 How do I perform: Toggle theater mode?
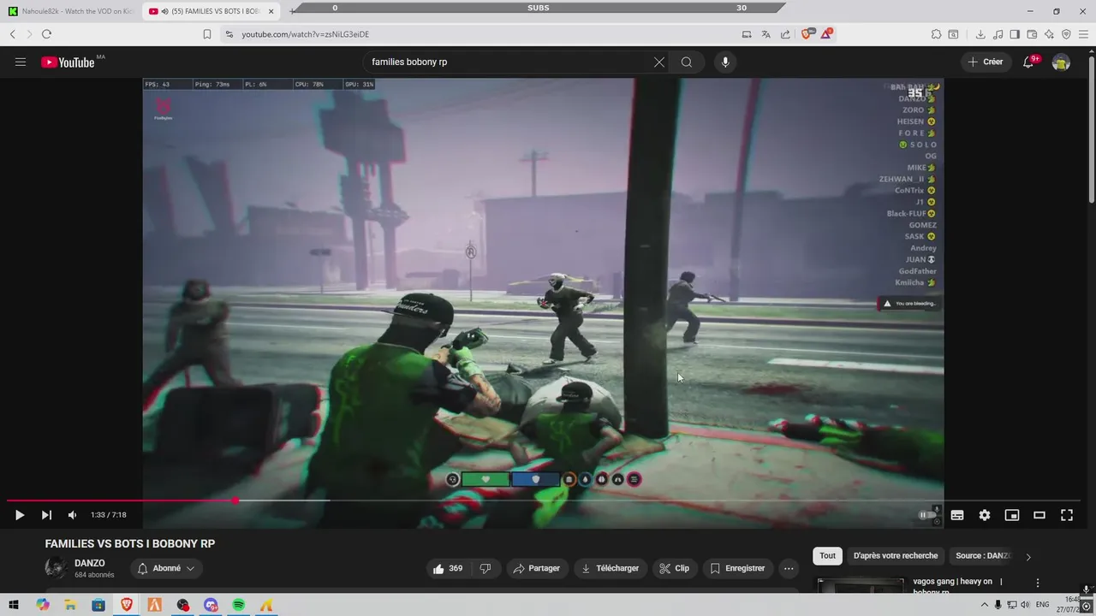point(1039,515)
